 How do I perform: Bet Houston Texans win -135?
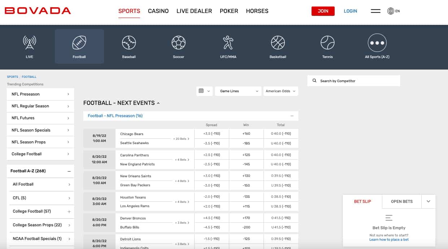pos(246,197)
